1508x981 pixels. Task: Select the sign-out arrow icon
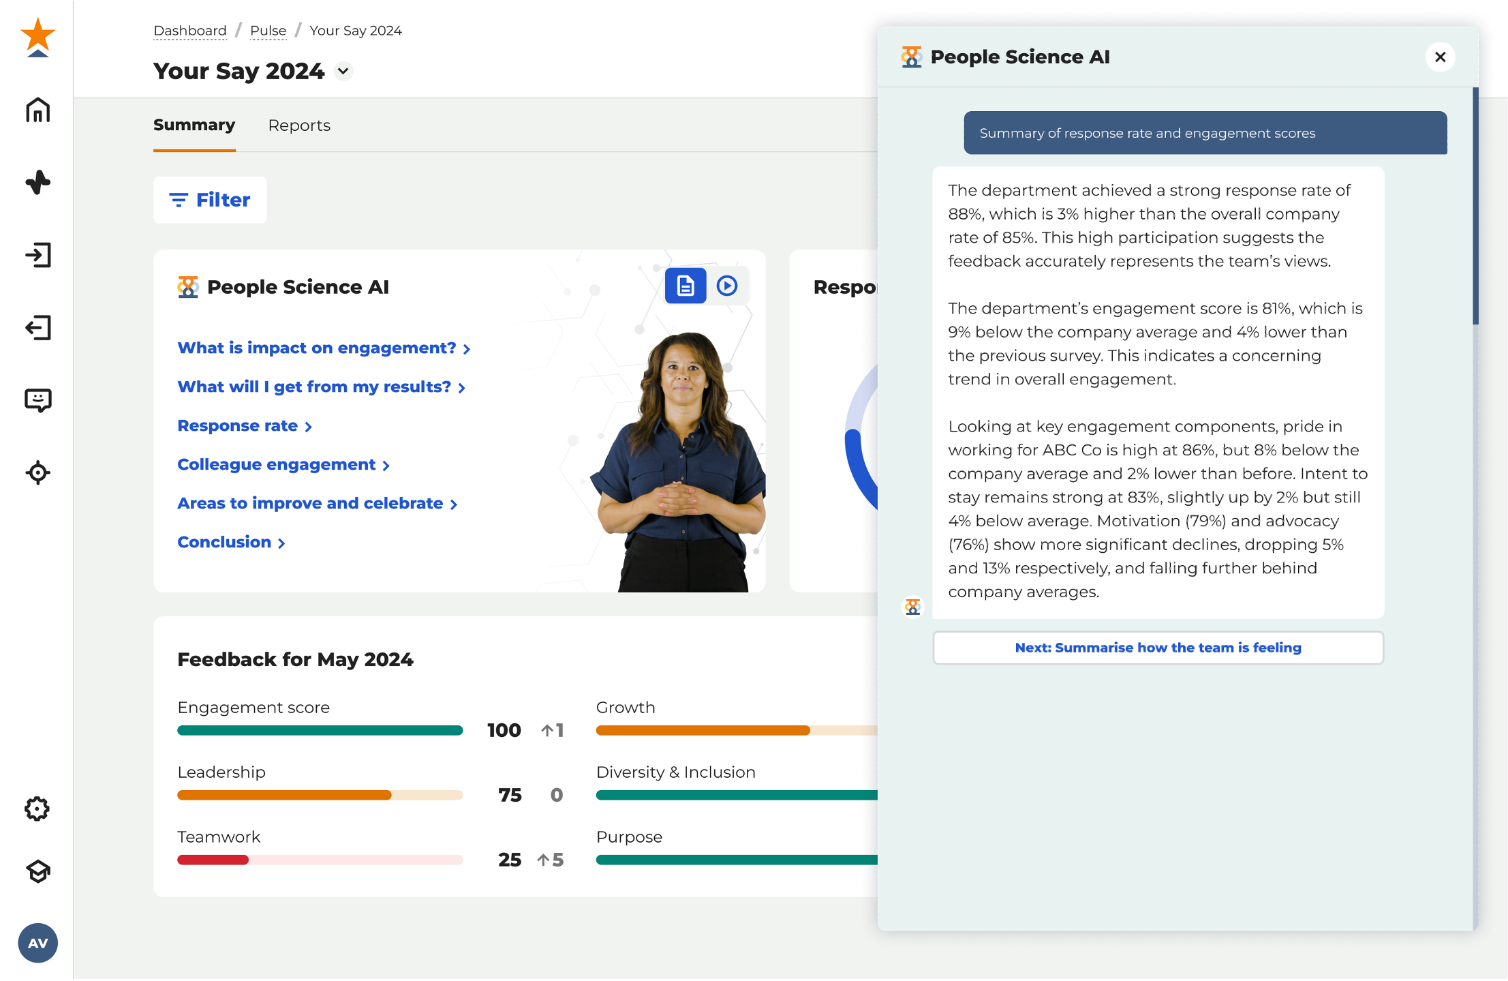[39, 327]
